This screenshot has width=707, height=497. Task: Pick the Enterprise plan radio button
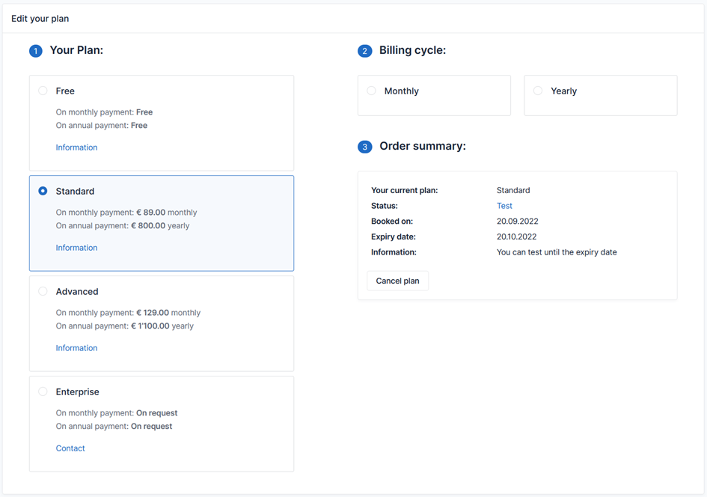[x=43, y=391]
